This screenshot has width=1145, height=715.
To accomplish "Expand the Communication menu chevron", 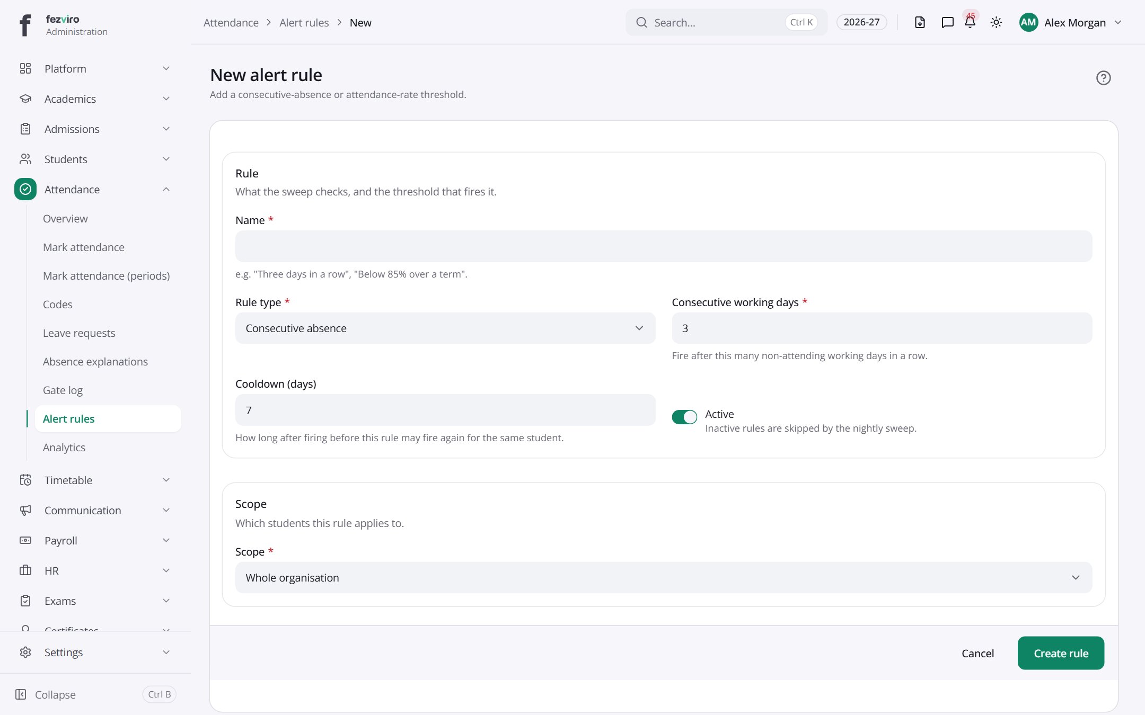I will pos(166,510).
